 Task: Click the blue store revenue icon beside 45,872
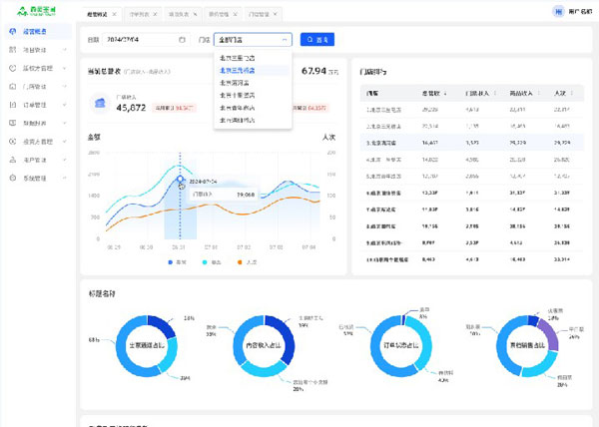pyautogui.click(x=100, y=103)
